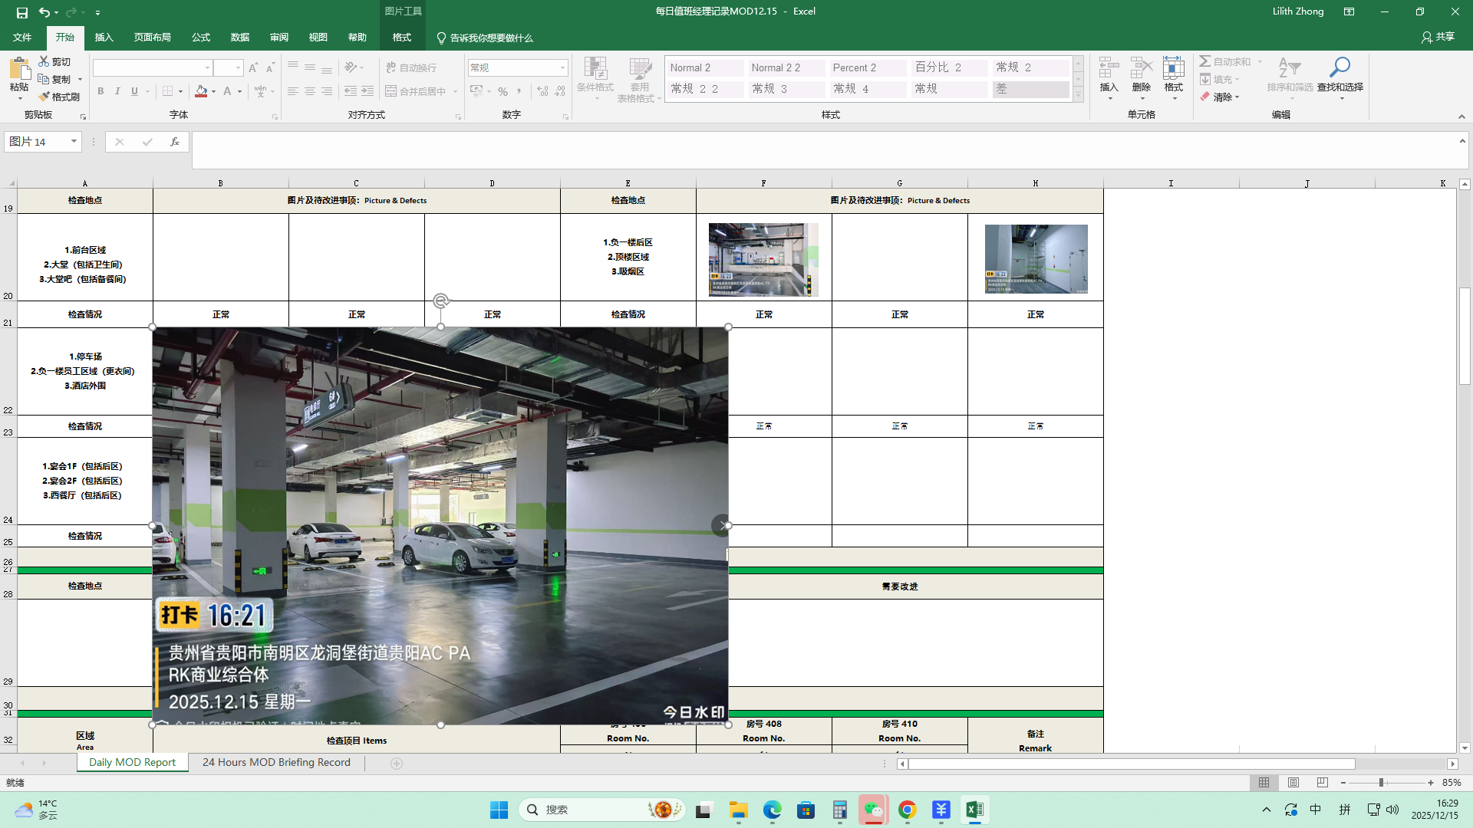Click the Insert cells icon
1473x828 pixels.
tap(1109, 68)
